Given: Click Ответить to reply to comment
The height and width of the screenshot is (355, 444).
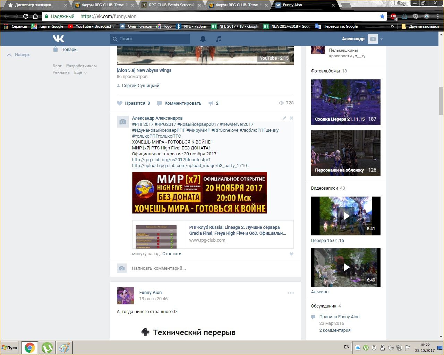Looking at the screenshot, I should pyautogui.click(x=172, y=254).
